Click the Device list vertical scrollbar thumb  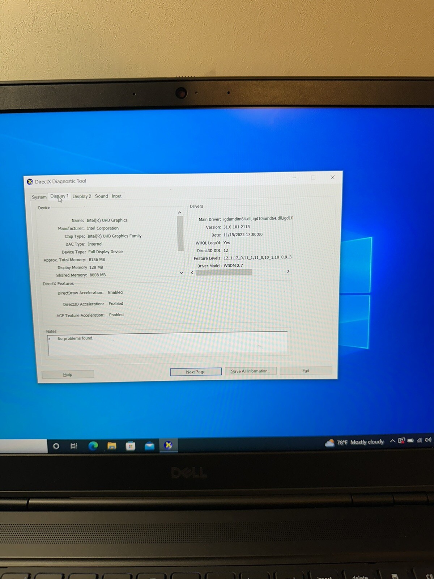tap(180, 233)
